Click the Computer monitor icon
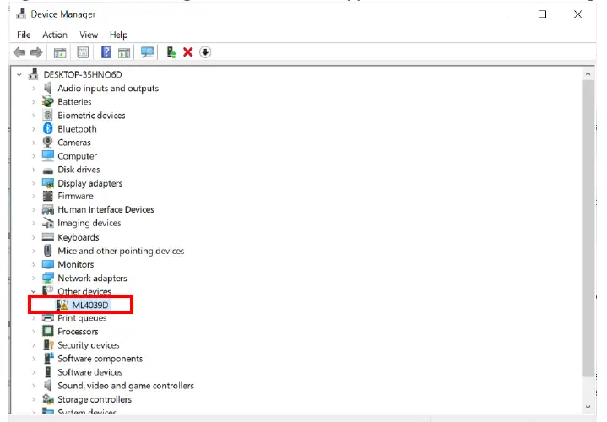This screenshot has width=607, height=422. coord(48,155)
